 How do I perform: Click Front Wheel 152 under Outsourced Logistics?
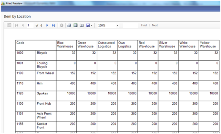coord(114,73)
